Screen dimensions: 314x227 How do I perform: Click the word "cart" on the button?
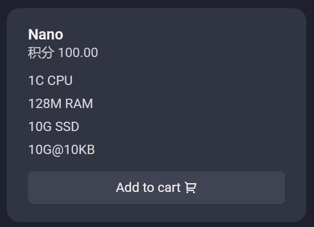pos(169,188)
